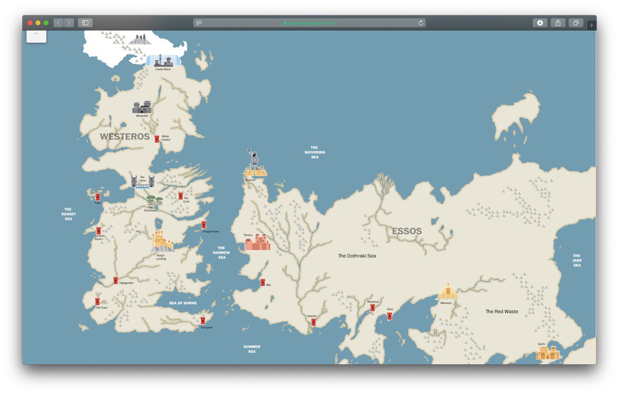Click the SUMMER SEA label

[252, 349]
